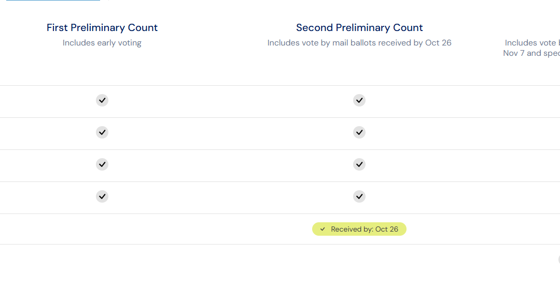The height and width of the screenshot is (290, 560).
Task: Click the 'Oct 26' text in Second Count subtitle
Action: (438, 43)
